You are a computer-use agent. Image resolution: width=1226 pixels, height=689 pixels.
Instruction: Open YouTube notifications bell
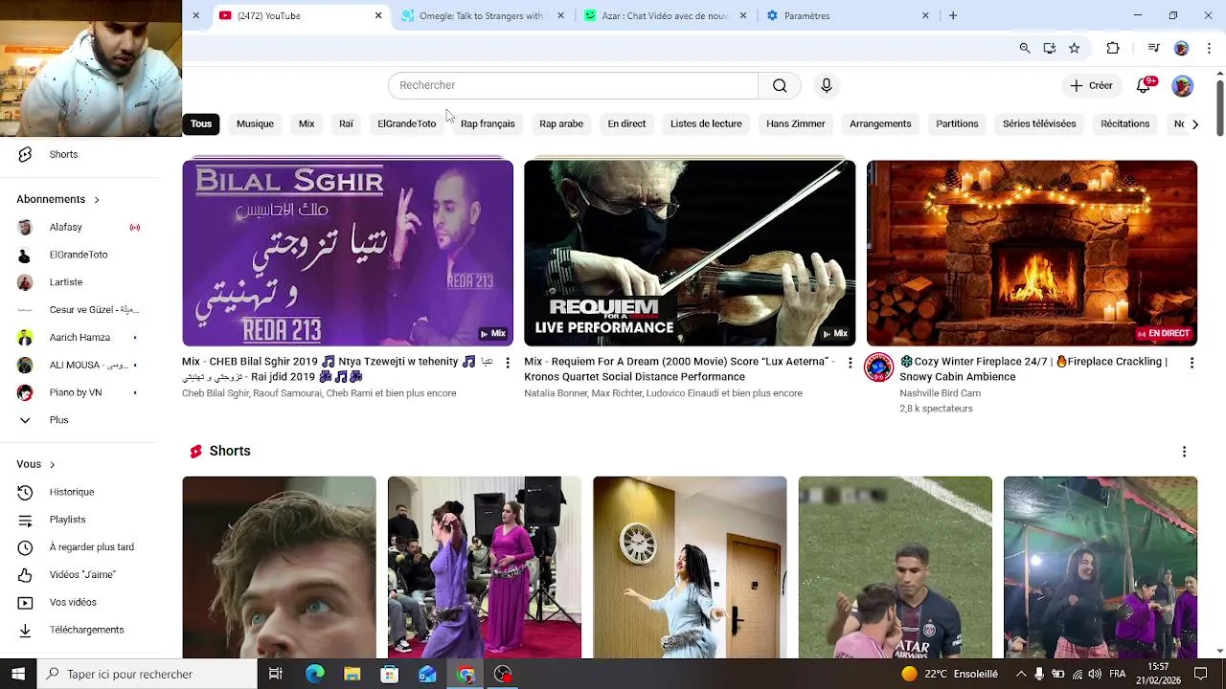[x=1144, y=85]
